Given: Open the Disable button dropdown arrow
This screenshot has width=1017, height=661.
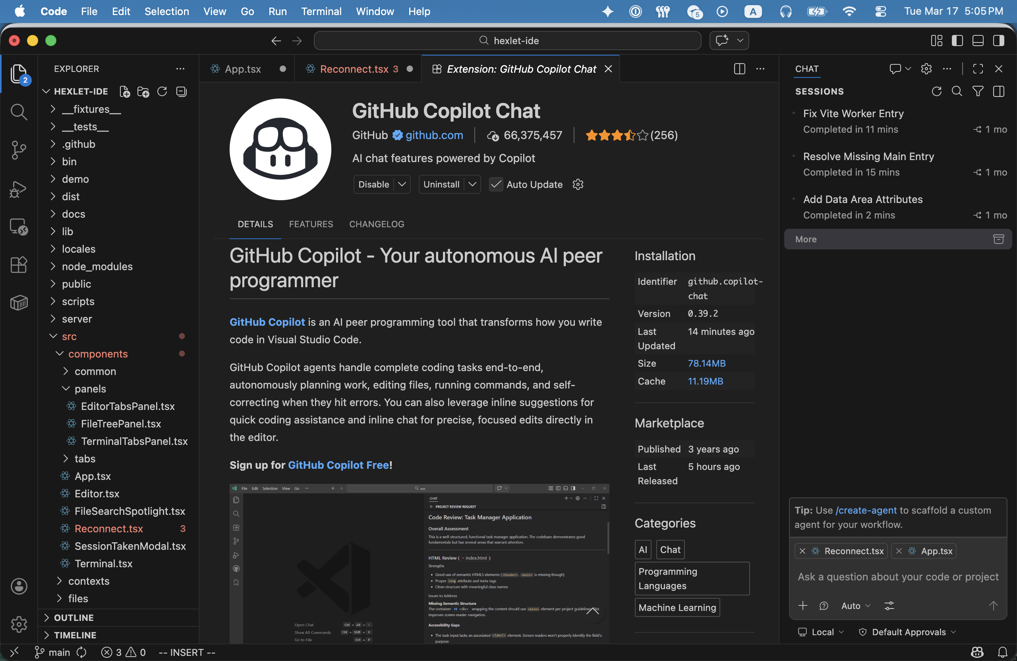Looking at the screenshot, I should [402, 184].
